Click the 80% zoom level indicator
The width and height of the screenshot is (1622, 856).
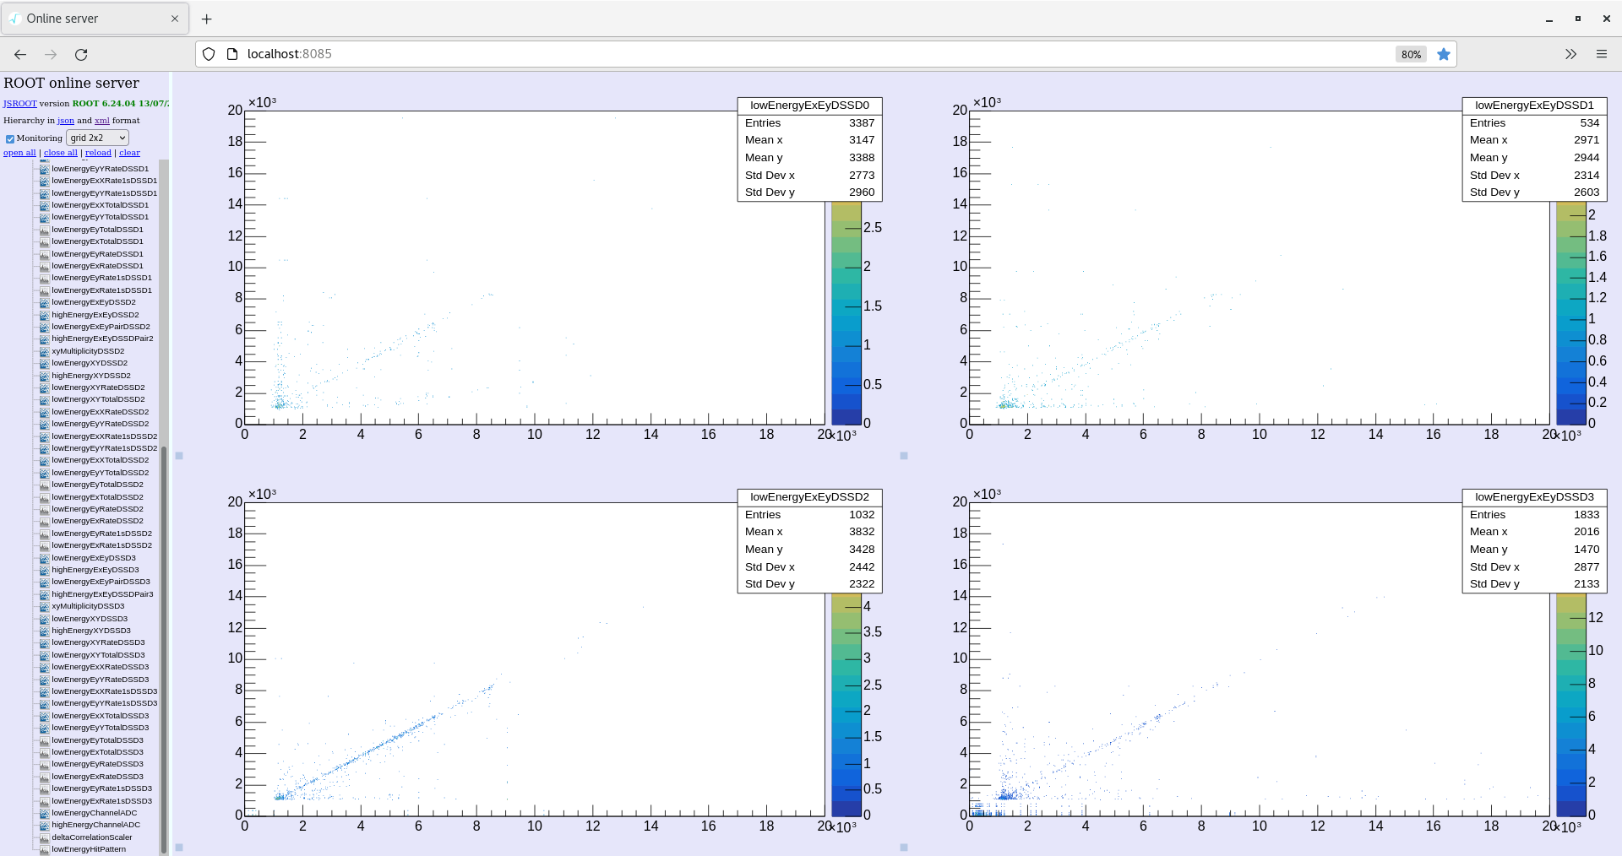pos(1410,54)
